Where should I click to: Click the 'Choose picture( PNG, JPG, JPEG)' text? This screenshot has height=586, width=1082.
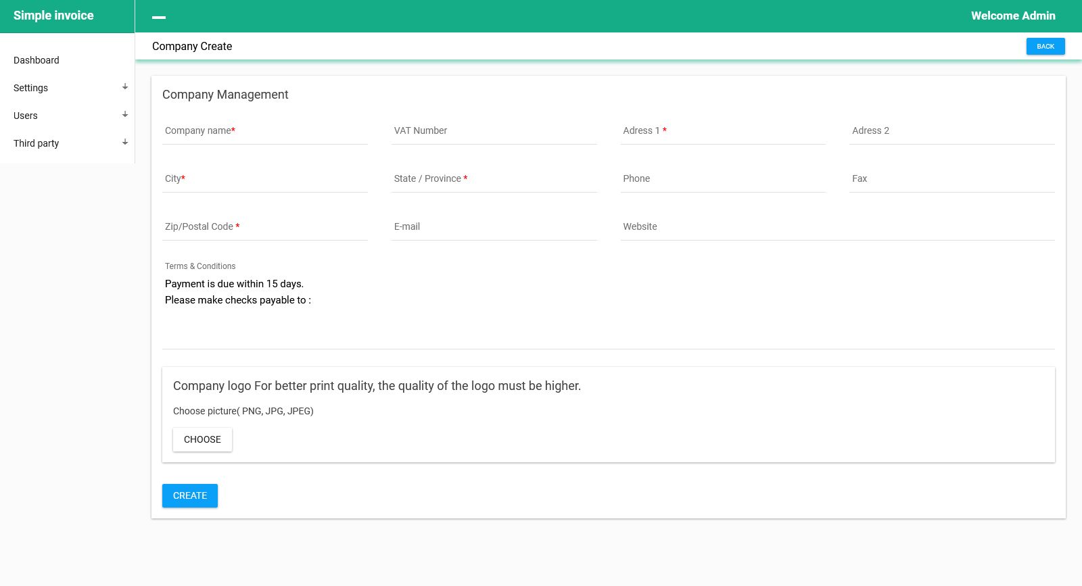(x=243, y=411)
